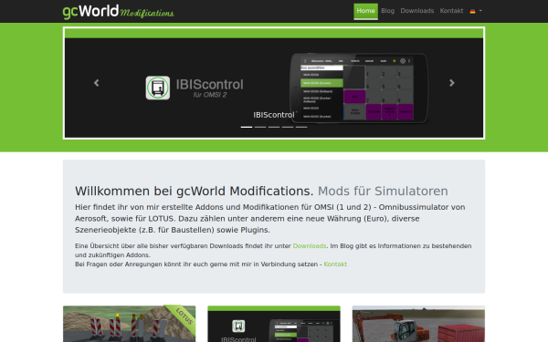Select the fifth carousel indicator
The height and width of the screenshot is (342, 548).
tap(301, 127)
